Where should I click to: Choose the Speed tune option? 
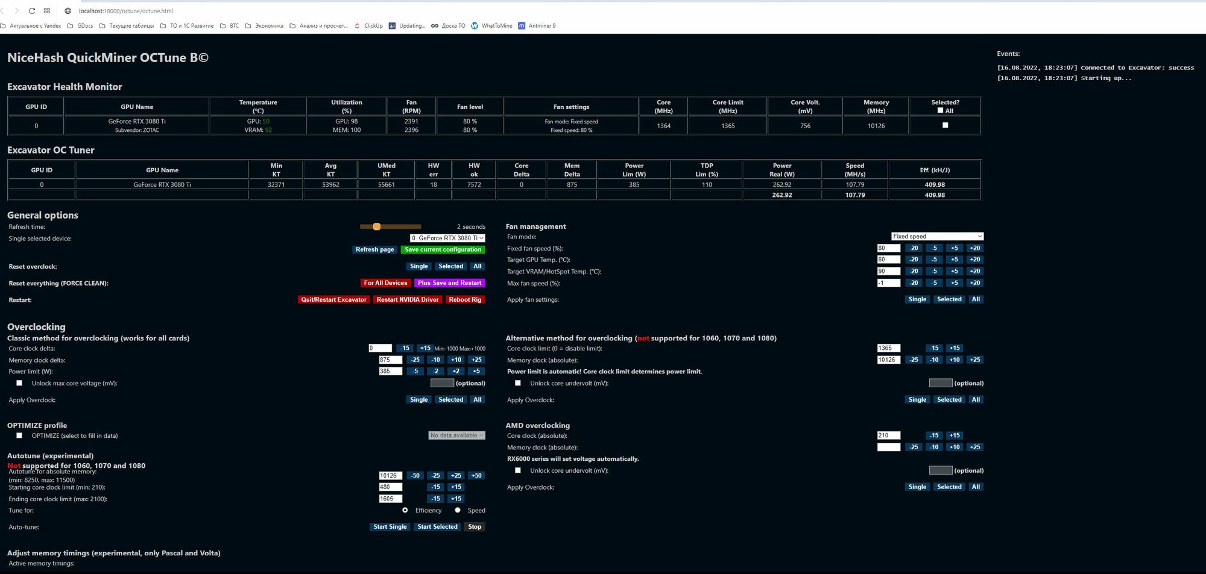click(x=458, y=510)
